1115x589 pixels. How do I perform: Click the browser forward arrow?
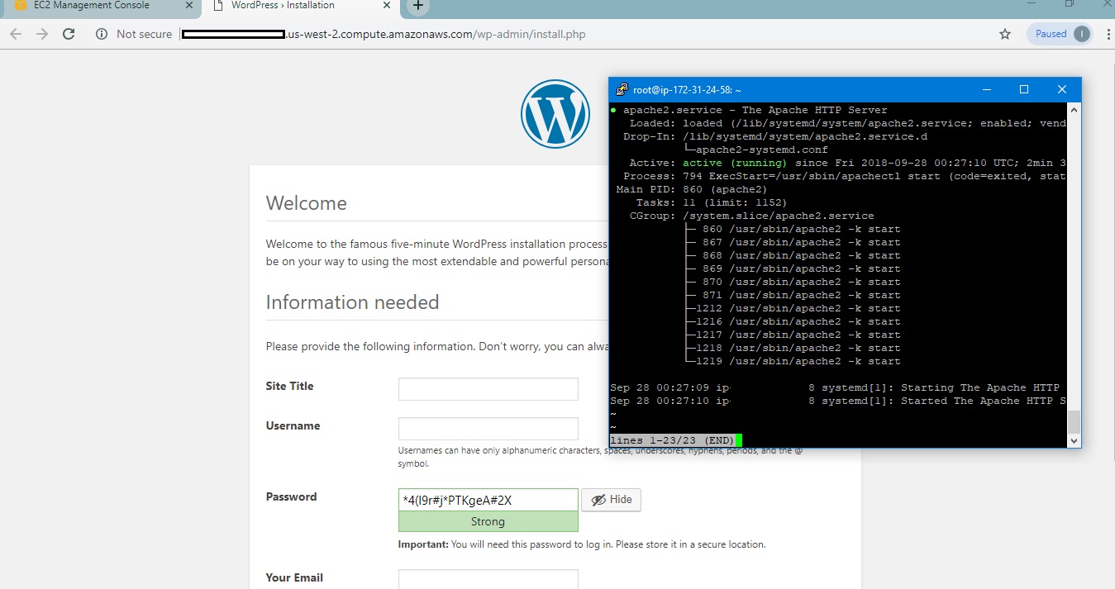point(42,34)
